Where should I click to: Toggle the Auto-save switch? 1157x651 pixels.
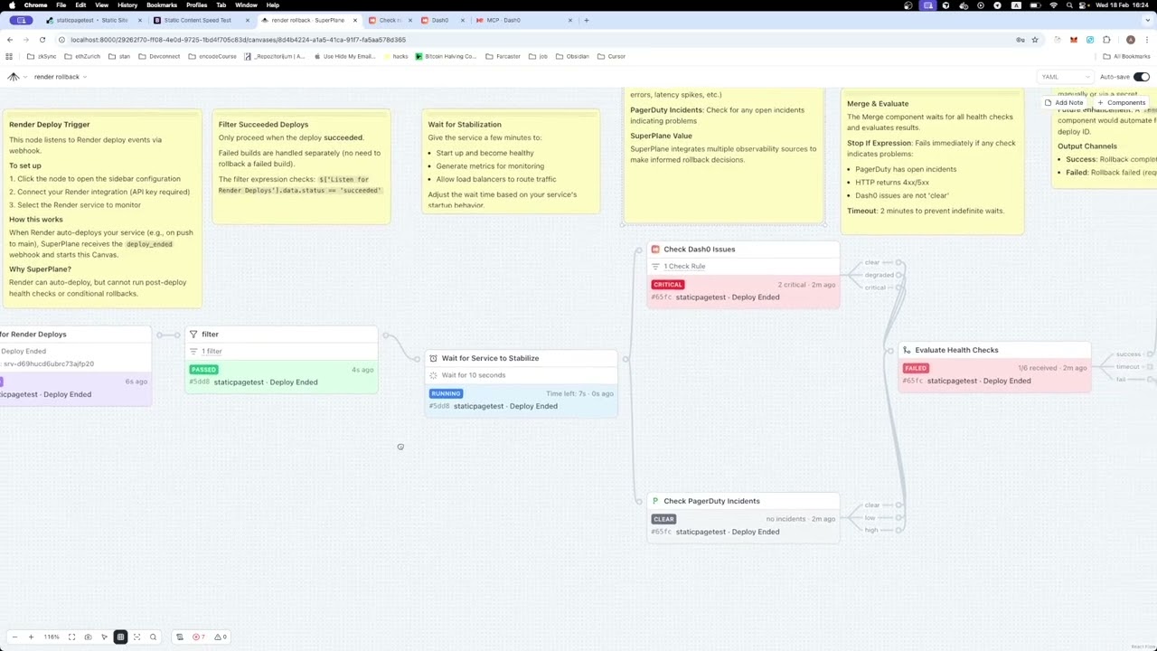[x=1142, y=77]
